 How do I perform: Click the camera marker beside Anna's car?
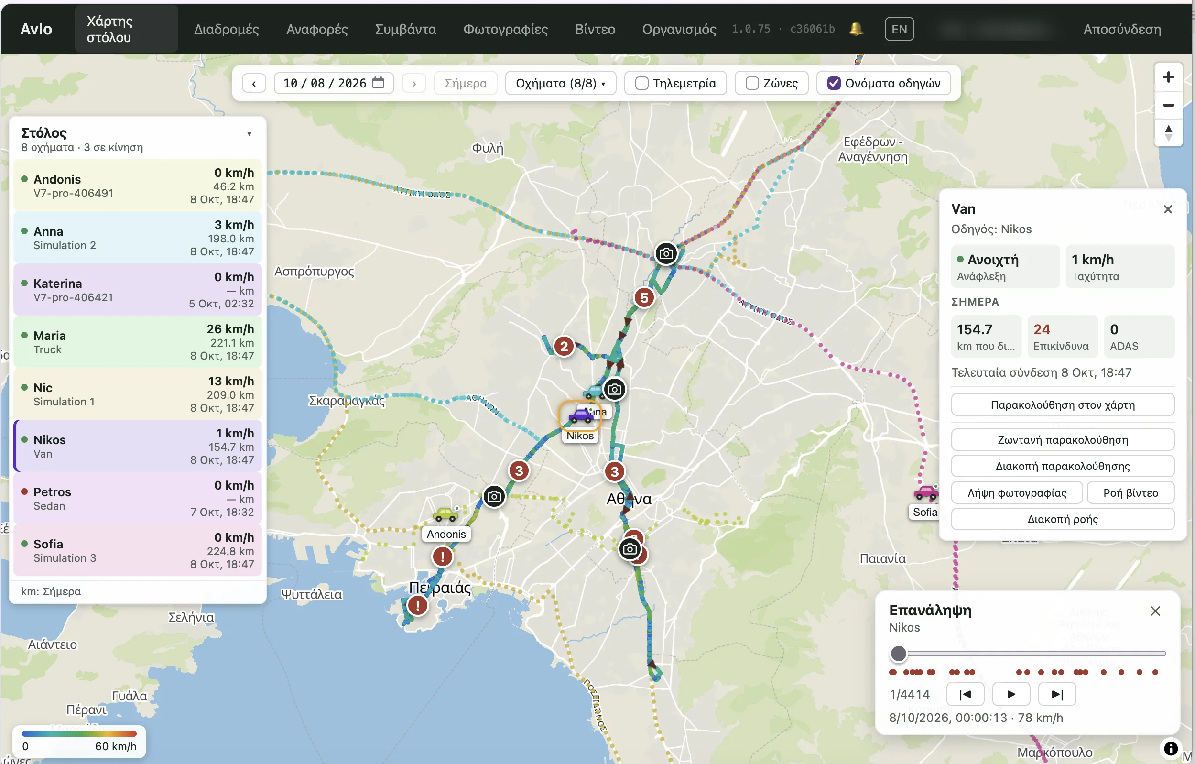tap(614, 389)
